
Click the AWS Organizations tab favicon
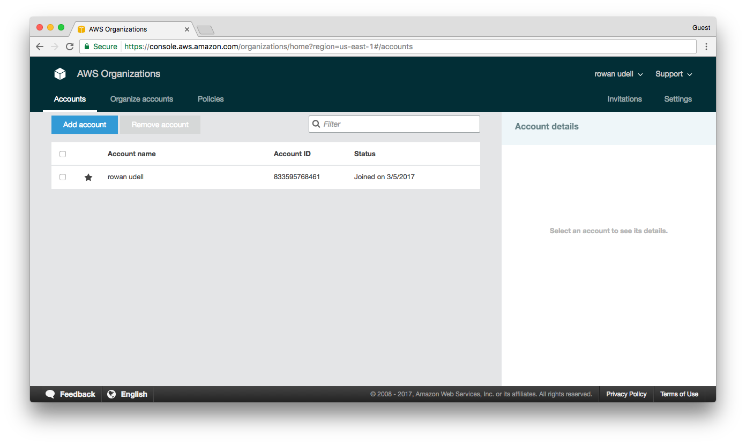coord(81,29)
